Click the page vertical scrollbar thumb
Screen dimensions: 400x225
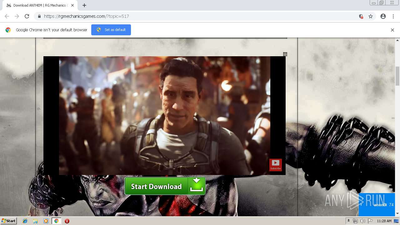(397, 76)
